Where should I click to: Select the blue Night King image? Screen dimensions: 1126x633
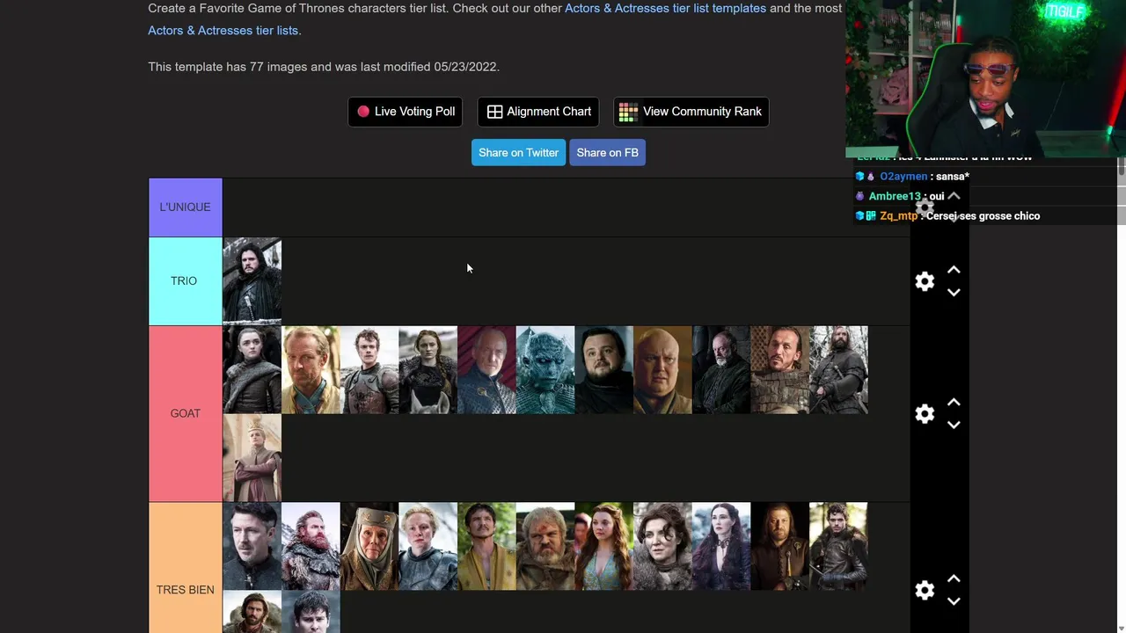[x=545, y=370]
